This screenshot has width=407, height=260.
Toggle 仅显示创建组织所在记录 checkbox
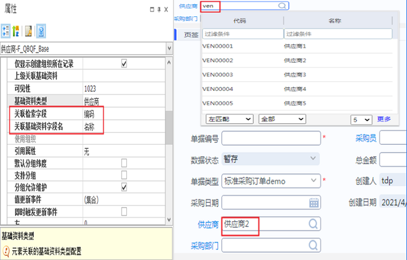(124, 63)
